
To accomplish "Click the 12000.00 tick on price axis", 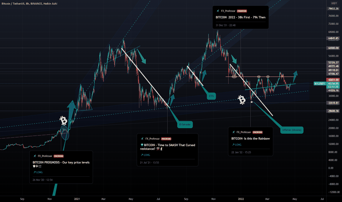I will pos(333,144).
